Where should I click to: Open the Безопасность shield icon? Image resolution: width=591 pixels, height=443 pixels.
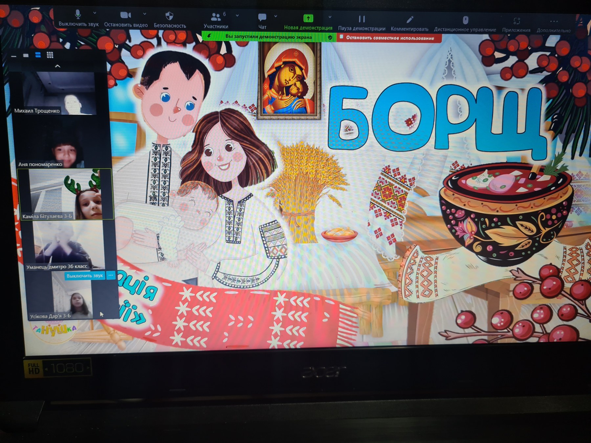[169, 16]
